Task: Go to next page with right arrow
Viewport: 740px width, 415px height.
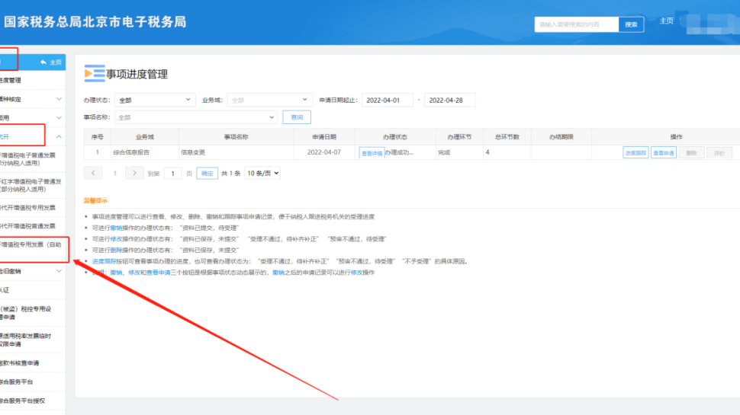Action: pyautogui.click(x=134, y=173)
